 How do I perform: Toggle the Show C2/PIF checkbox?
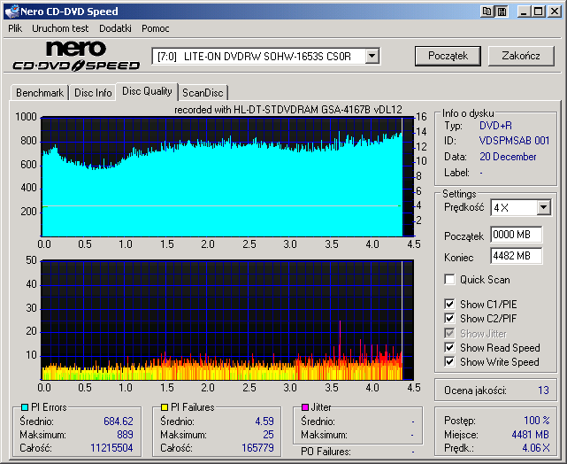(449, 319)
